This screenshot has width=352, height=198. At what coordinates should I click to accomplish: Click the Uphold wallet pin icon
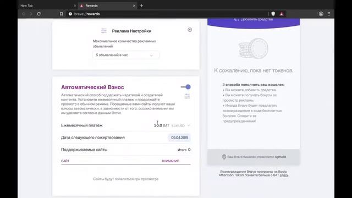pos(224,157)
